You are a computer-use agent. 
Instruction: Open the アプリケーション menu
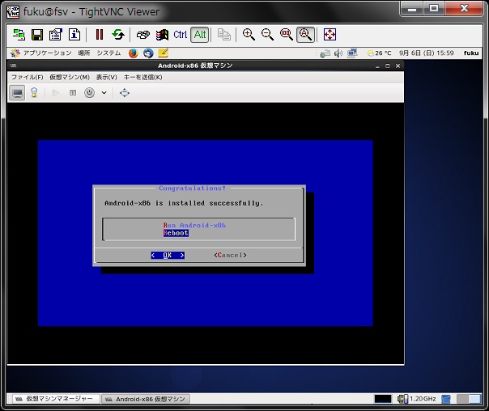pyautogui.click(x=48, y=53)
